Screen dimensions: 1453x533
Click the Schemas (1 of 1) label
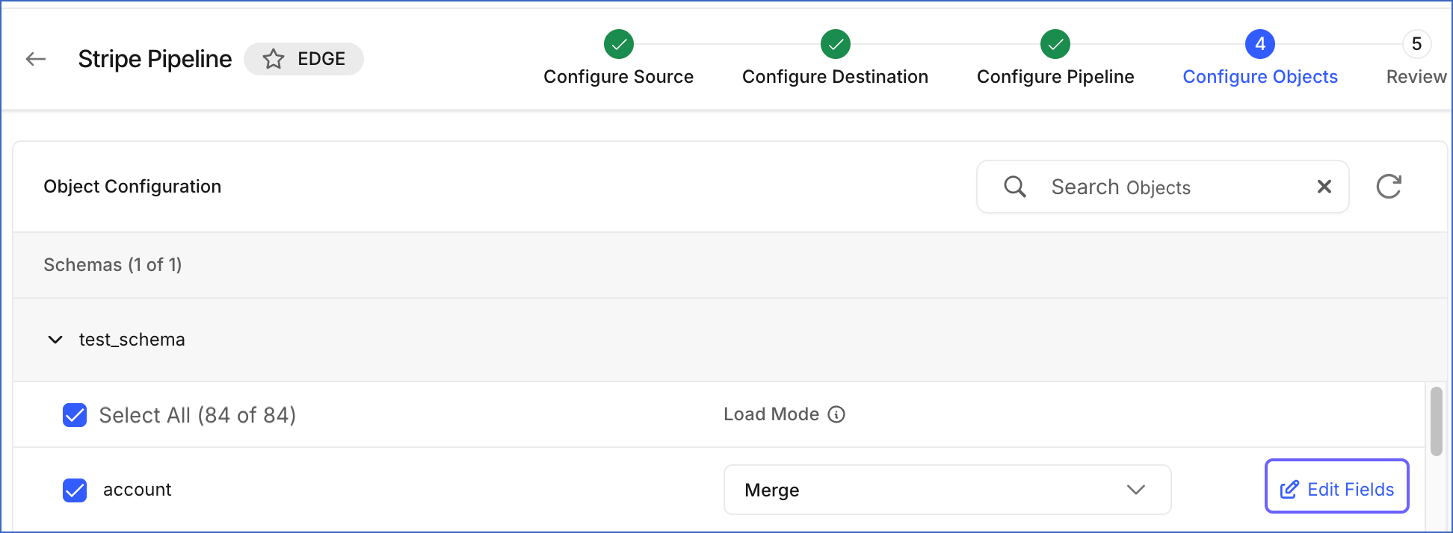[113, 265]
